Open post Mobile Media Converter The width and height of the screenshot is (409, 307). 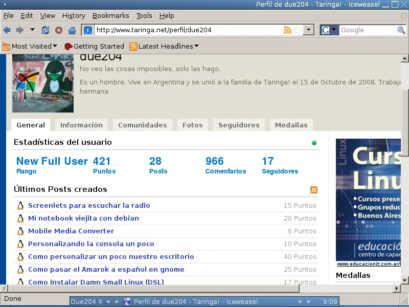tap(71, 231)
